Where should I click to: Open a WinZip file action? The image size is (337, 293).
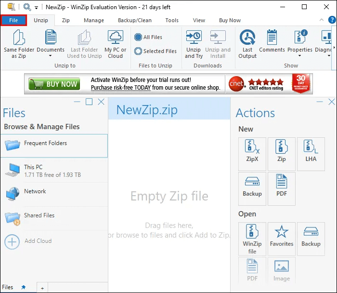252,239
